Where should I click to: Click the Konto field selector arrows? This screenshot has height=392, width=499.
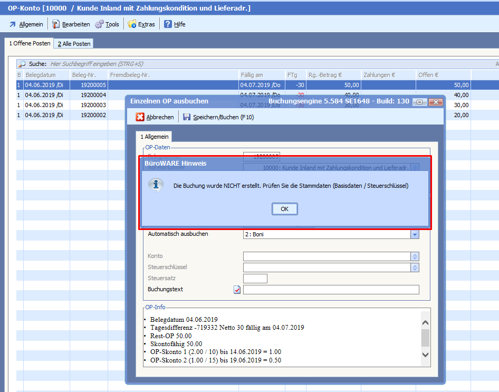[x=415, y=256]
